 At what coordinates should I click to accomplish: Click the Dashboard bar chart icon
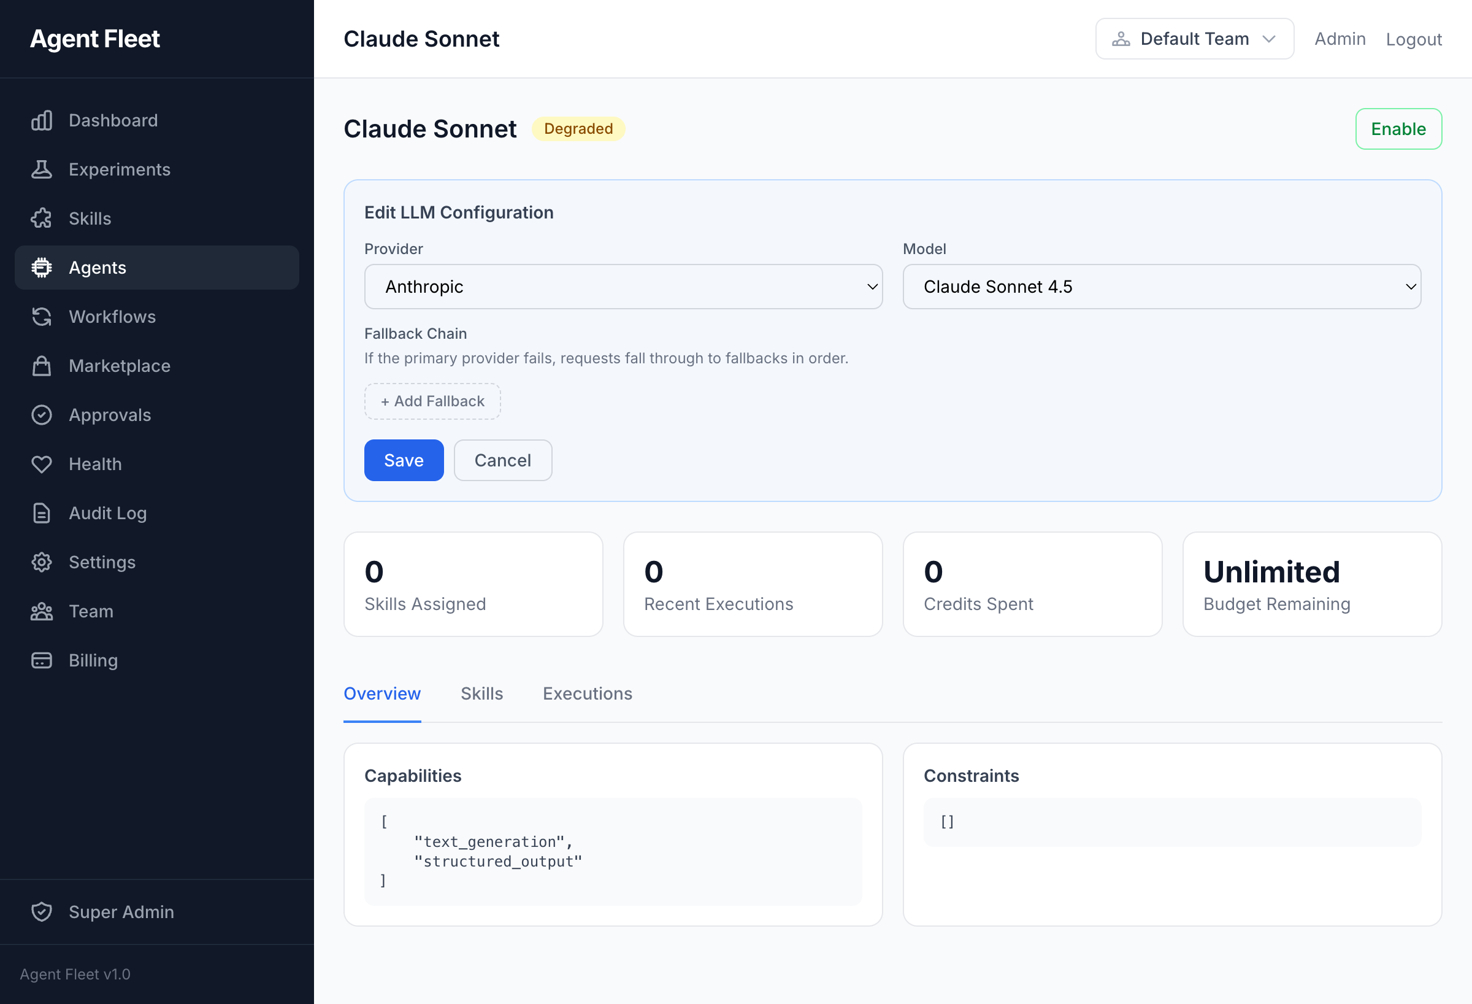(42, 120)
